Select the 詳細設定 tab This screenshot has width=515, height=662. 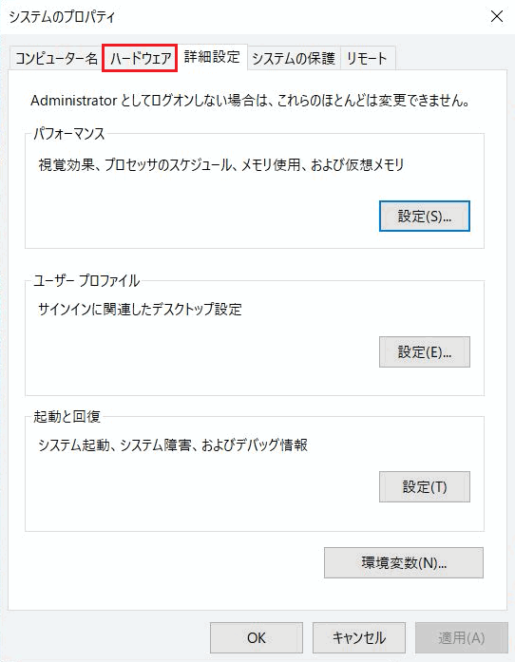point(212,57)
